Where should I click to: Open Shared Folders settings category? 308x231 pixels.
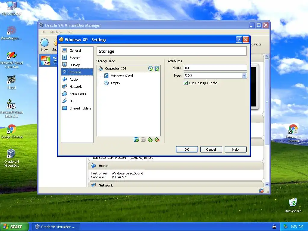coord(77,108)
